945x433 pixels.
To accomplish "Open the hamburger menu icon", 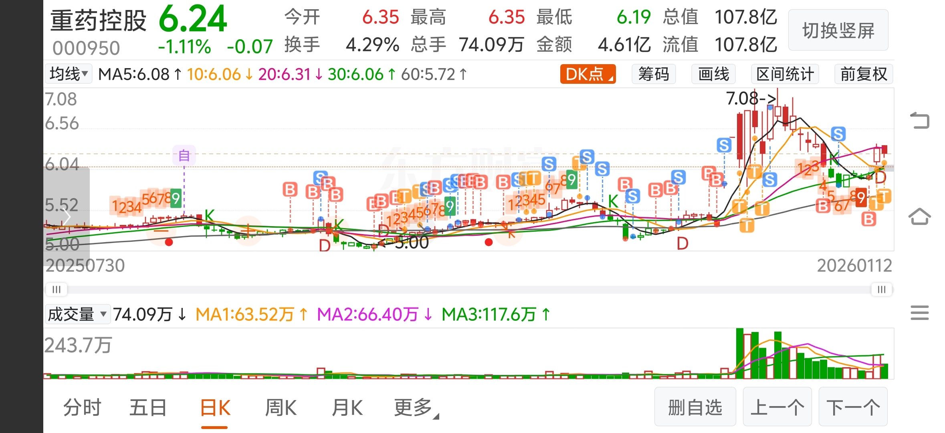I will [919, 313].
